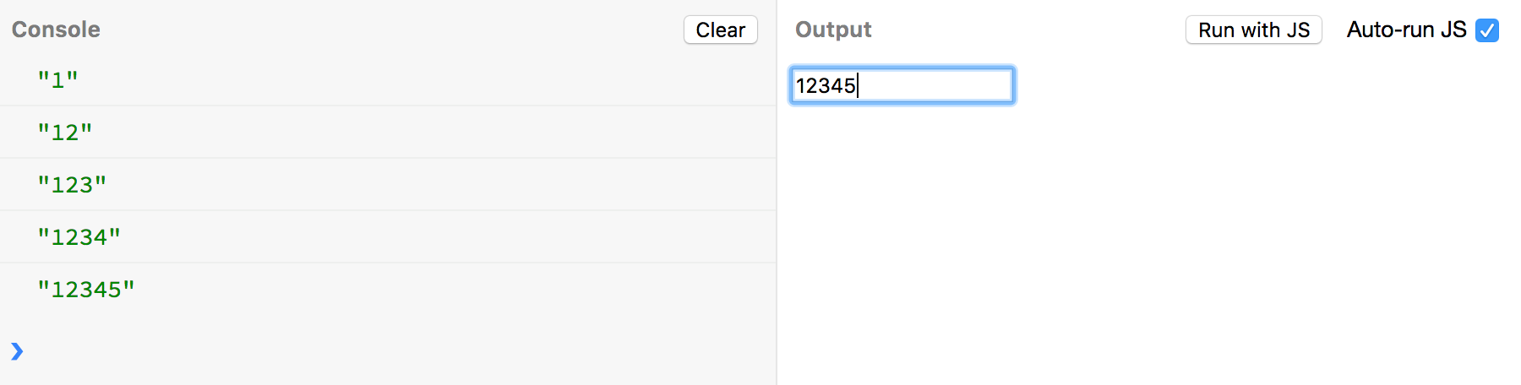Click the blue console prompt chevron
The height and width of the screenshot is (385, 1521).
tap(17, 350)
